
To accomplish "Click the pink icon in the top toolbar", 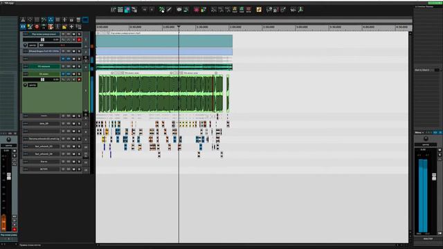I will (197, 10).
